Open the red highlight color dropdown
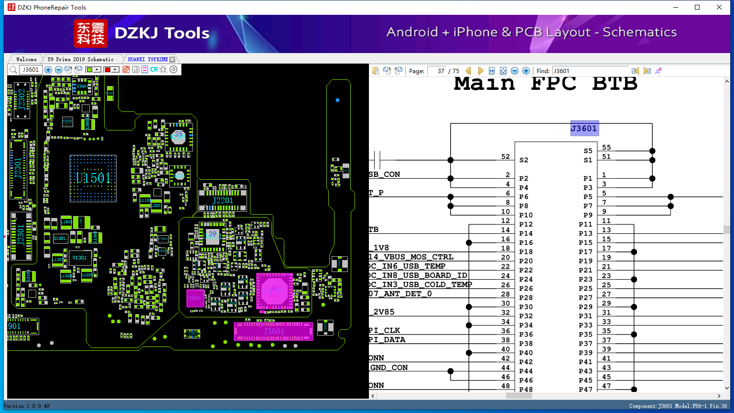Image resolution: width=734 pixels, height=413 pixels. [x=115, y=70]
